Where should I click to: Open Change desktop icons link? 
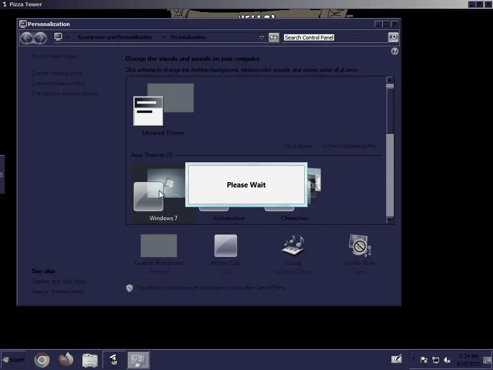(x=57, y=73)
